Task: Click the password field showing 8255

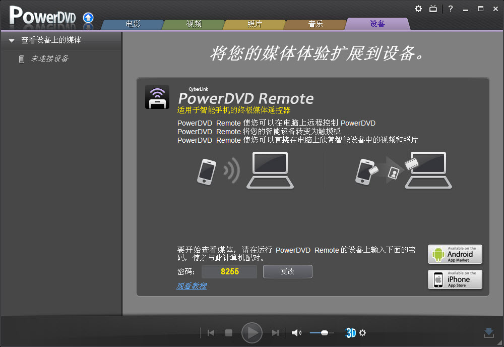Action: (x=229, y=272)
